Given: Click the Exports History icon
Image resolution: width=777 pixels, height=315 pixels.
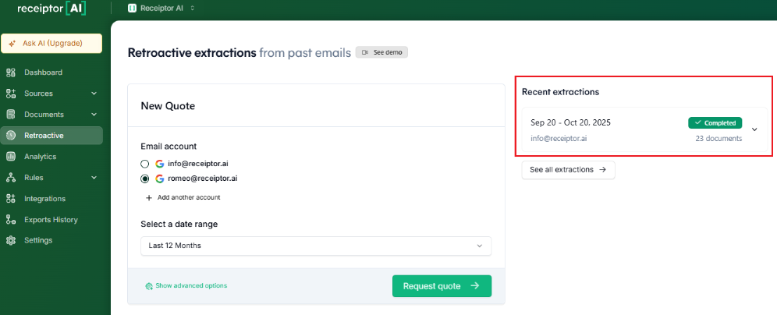Looking at the screenshot, I should [11, 220].
